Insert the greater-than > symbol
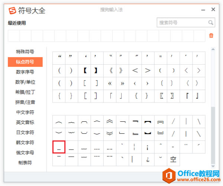Screen dimensions: 223x186 pyautogui.click(x=148, y=71)
